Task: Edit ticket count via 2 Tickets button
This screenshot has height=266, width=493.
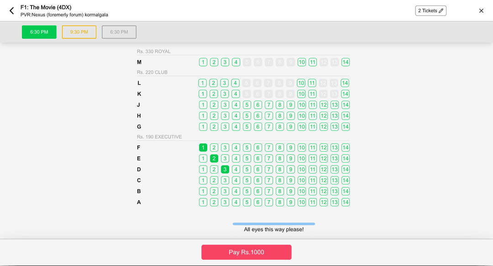Action: point(430,11)
